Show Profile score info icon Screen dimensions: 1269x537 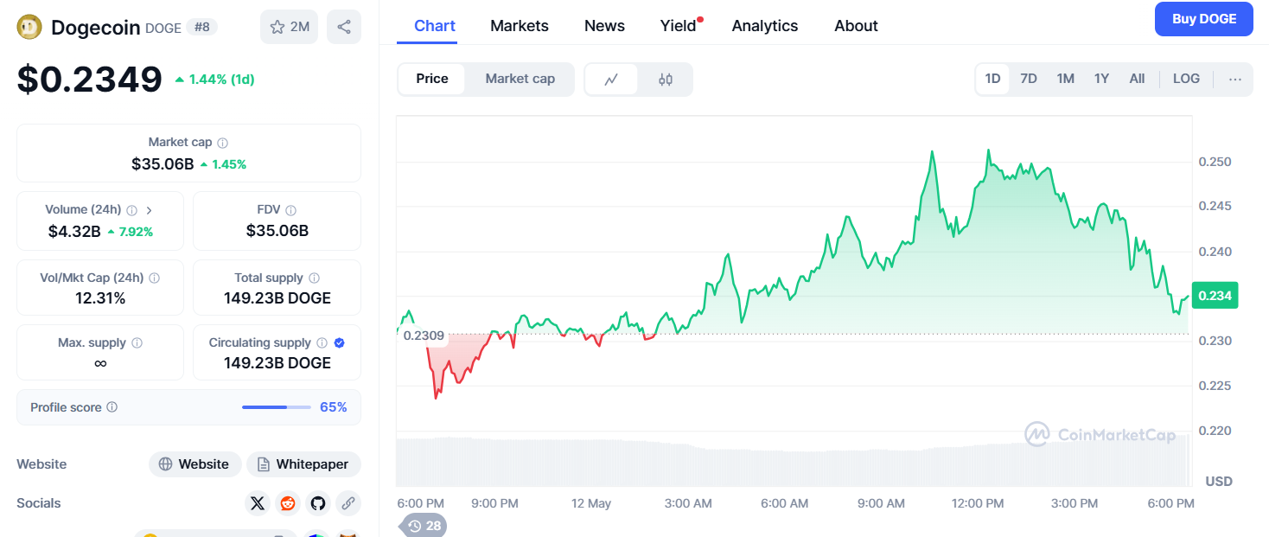112,407
